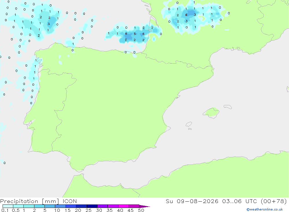Click the "20" legend scale label
Screen dimensions: 289x212
point(78,210)
